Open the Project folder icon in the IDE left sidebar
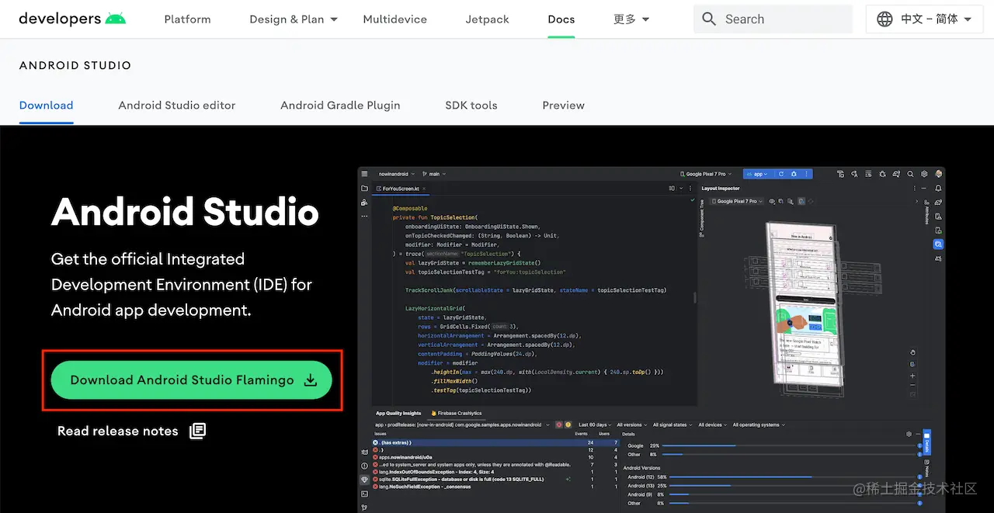 (x=364, y=189)
